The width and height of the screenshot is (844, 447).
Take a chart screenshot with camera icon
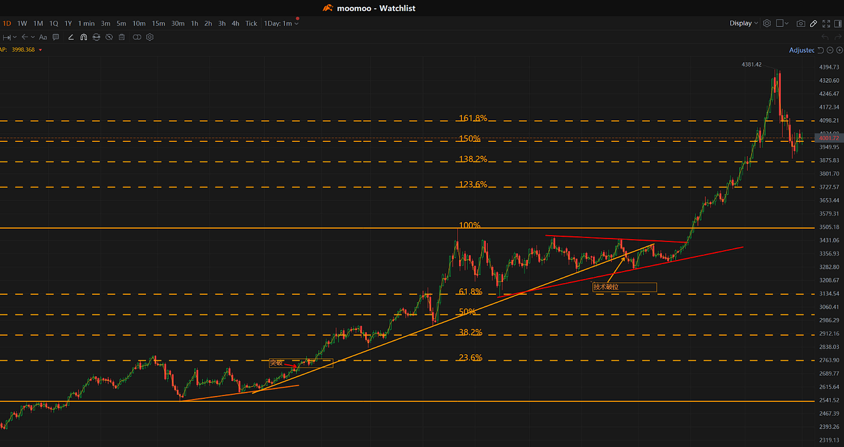point(801,23)
